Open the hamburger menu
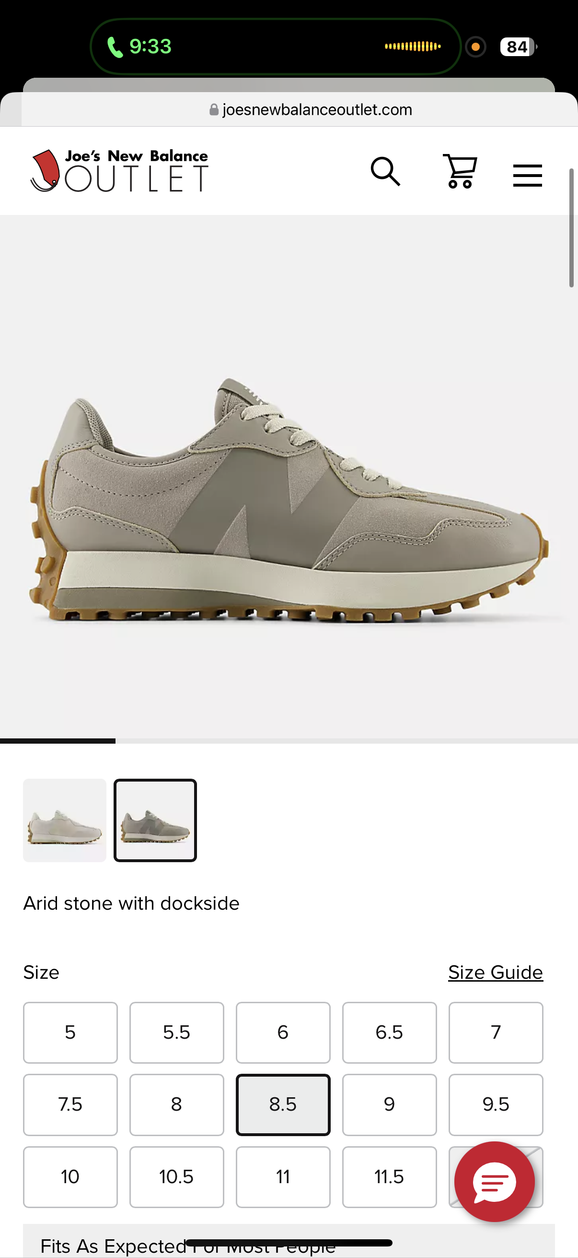Viewport: 578px width, 1258px height. point(527,175)
